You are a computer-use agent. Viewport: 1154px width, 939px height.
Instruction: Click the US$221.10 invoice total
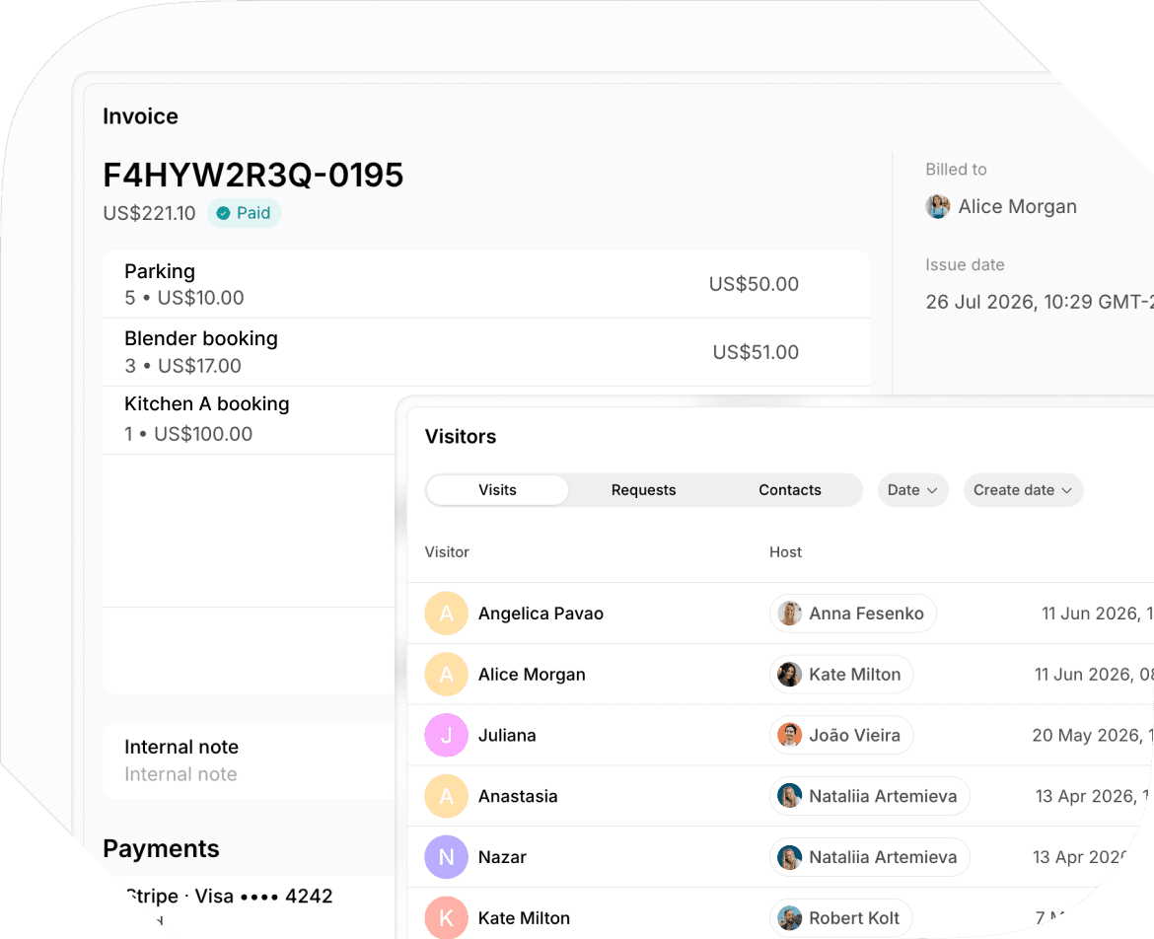(149, 213)
